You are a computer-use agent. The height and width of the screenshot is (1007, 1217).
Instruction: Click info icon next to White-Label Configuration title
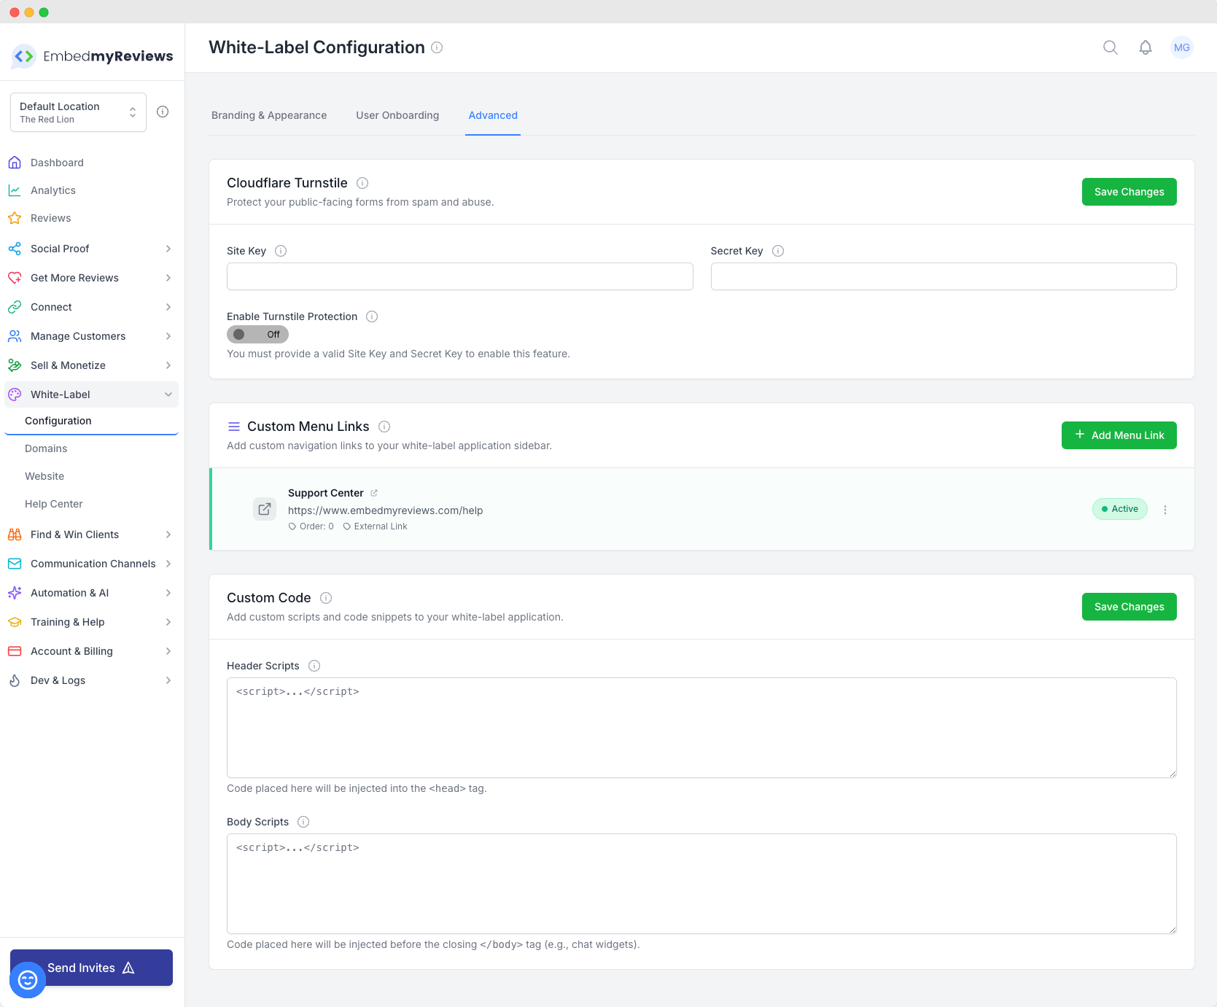[x=437, y=47]
